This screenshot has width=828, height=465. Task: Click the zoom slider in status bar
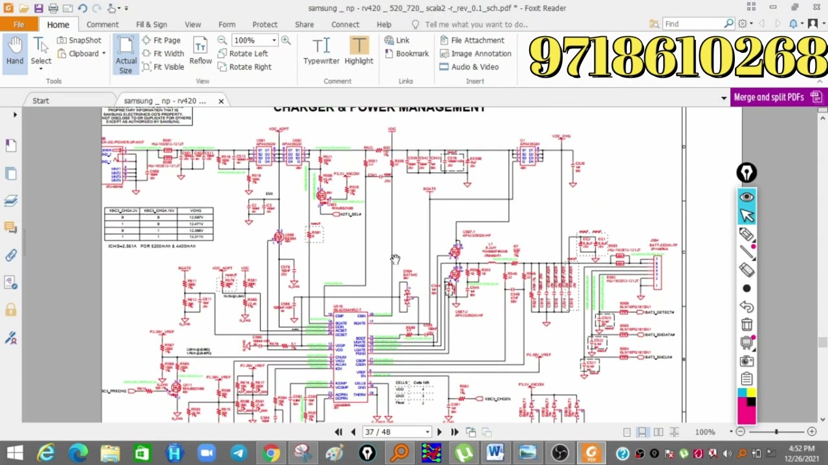776,432
